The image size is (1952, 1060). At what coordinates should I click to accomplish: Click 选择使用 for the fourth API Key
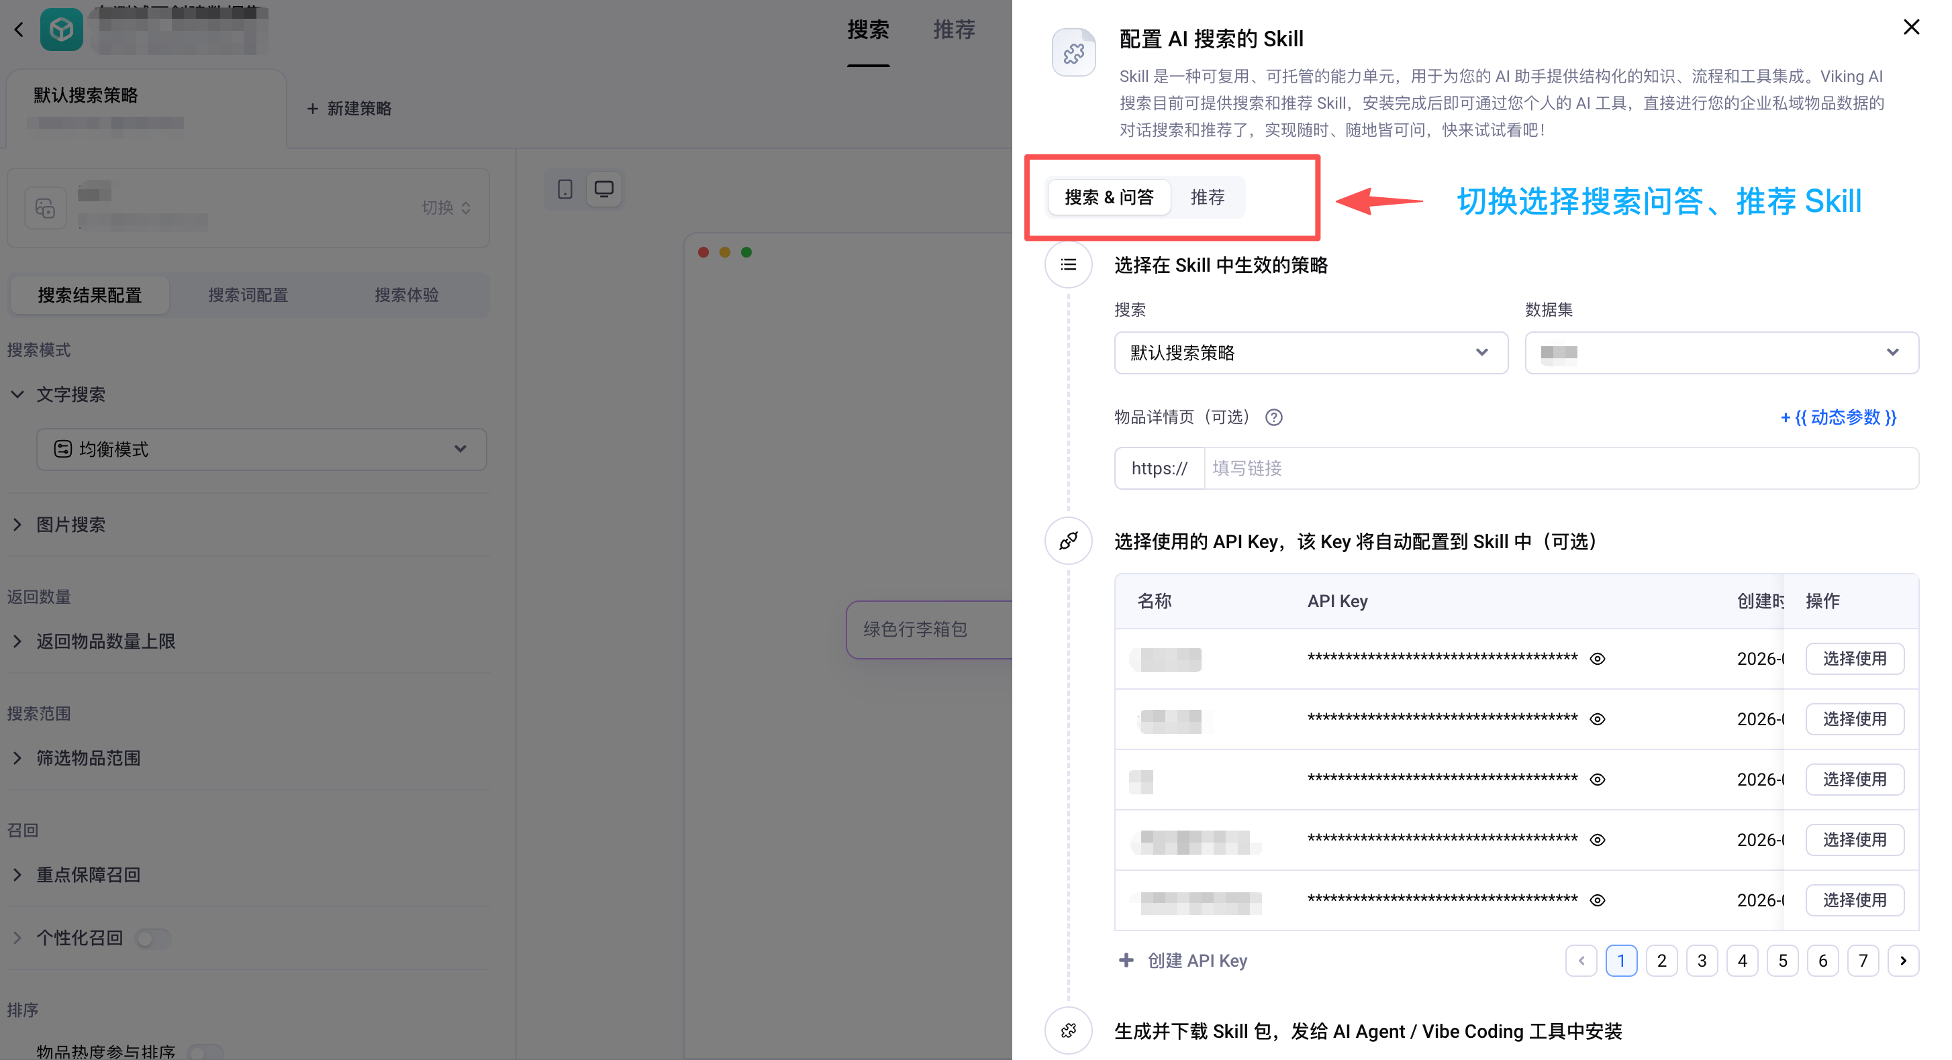[x=1854, y=840]
